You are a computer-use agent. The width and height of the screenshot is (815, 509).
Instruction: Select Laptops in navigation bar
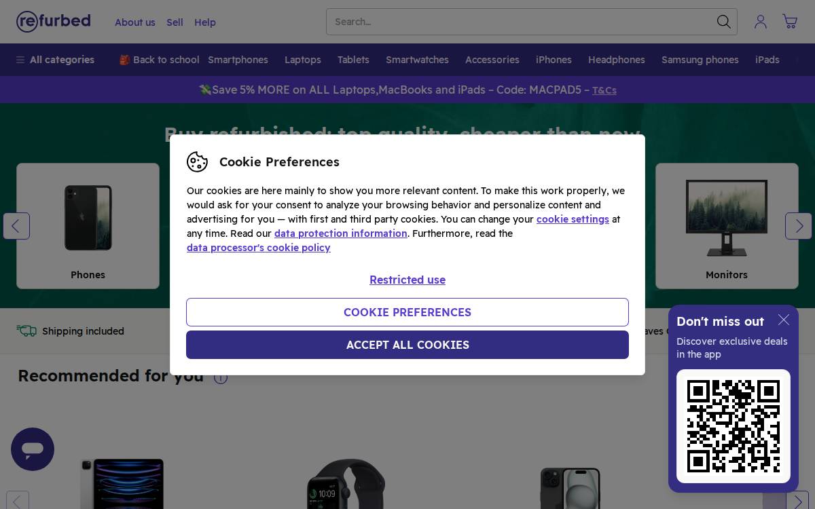(x=303, y=60)
